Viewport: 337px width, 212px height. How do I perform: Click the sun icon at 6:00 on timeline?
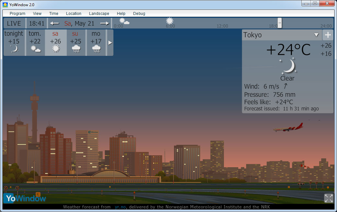(169, 21)
